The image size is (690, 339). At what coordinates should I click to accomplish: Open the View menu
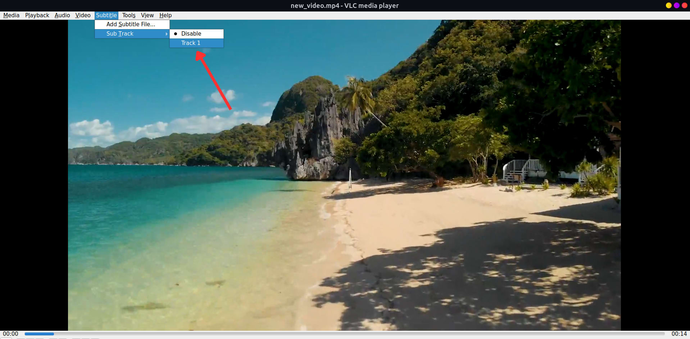[147, 15]
